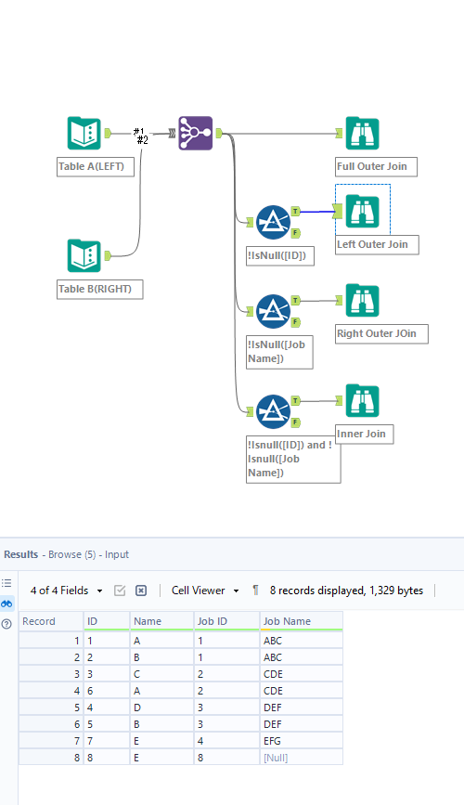Click the T anchor of the Inner Join filter
Viewport: 464px width, 805px height.
click(x=296, y=400)
